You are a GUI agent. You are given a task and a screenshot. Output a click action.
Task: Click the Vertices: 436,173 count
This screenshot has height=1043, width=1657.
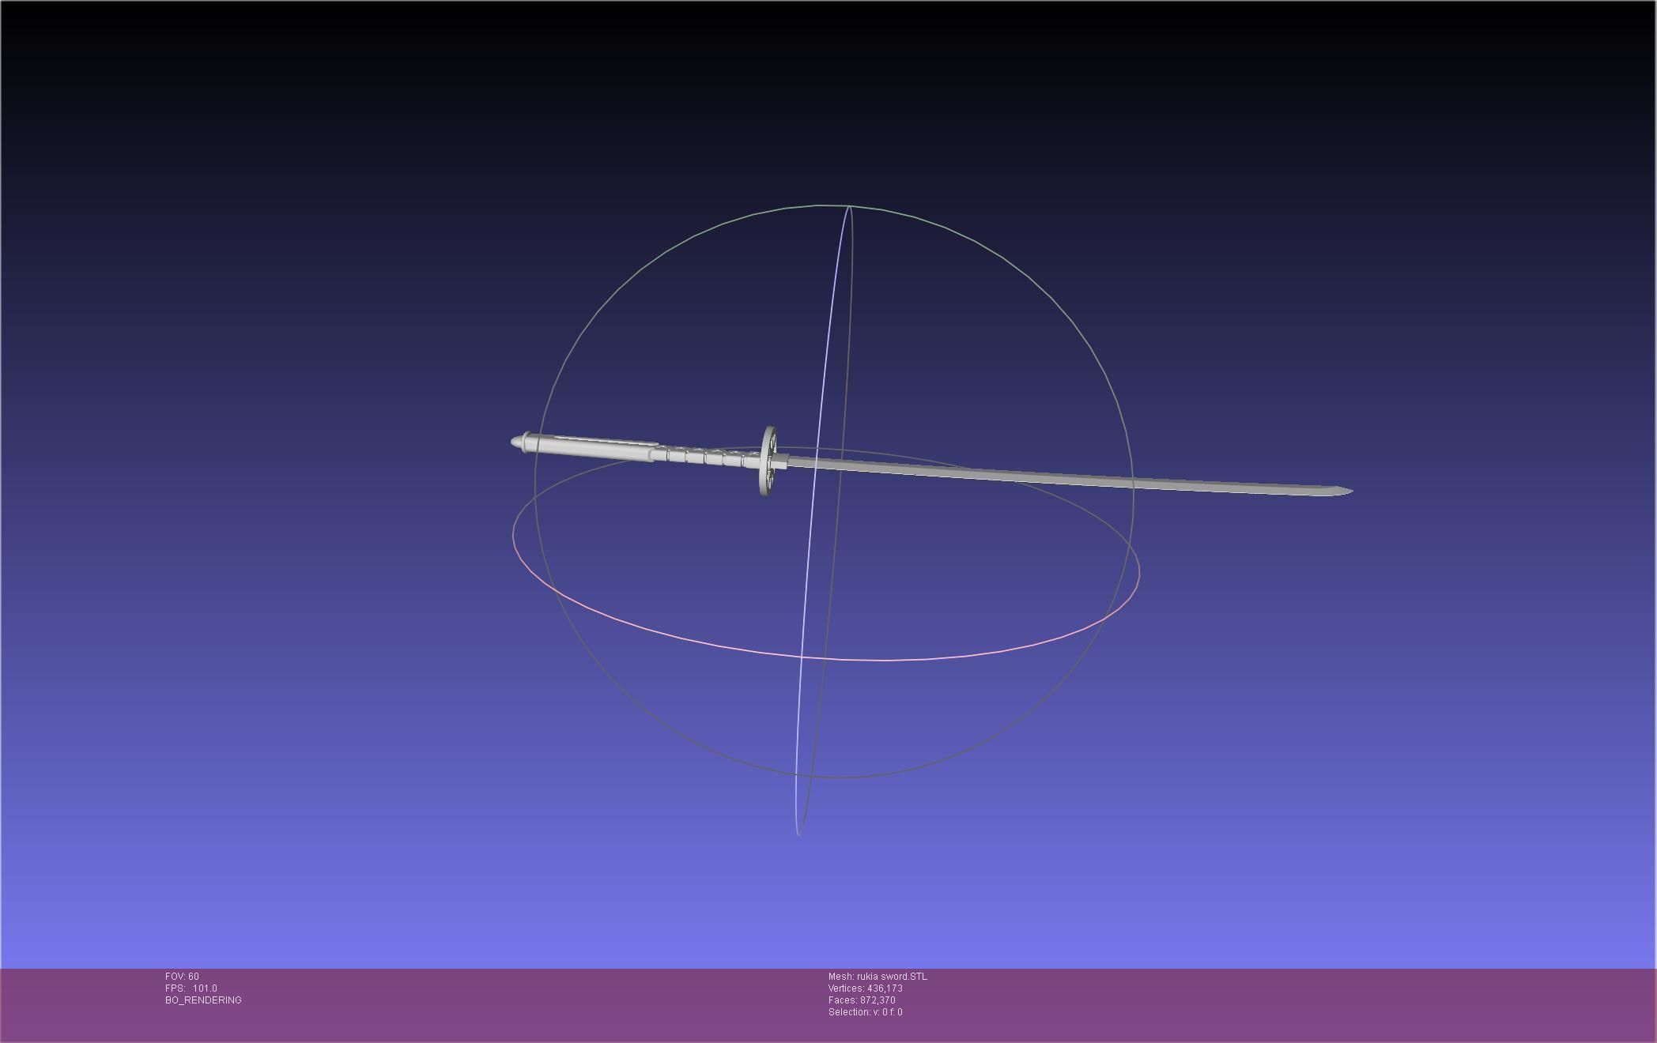(x=865, y=988)
